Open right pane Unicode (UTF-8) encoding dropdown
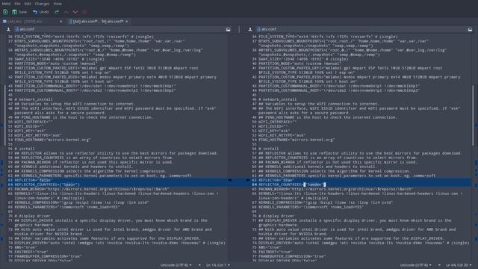 click(416, 265)
